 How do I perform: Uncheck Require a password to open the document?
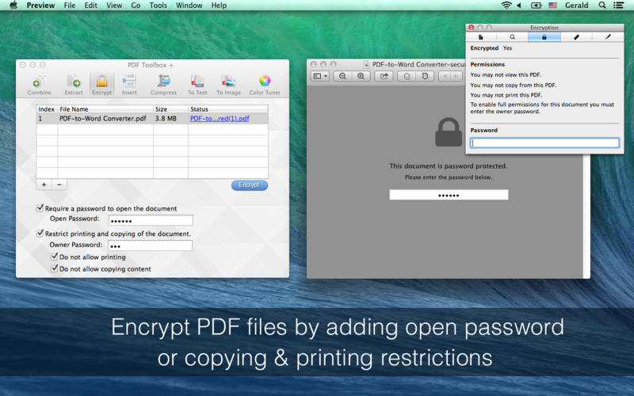pyautogui.click(x=40, y=208)
